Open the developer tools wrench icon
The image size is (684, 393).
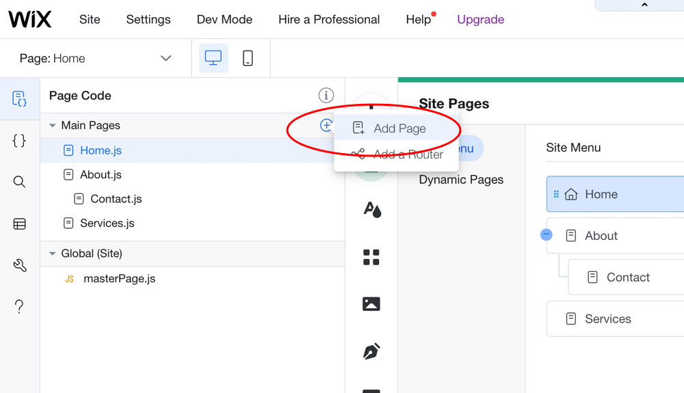coord(19,265)
